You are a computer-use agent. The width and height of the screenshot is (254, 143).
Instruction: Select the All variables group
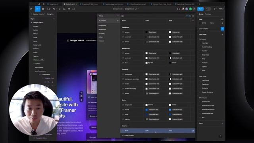coord(108,21)
